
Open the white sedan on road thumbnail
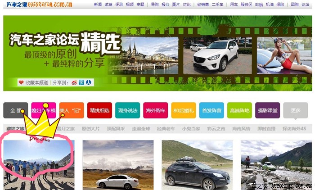pyautogui.click(x=117, y=165)
